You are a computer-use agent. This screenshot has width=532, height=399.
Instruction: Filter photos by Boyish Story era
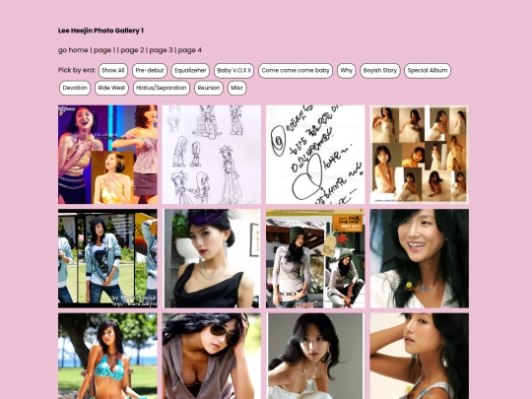[x=380, y=71]
